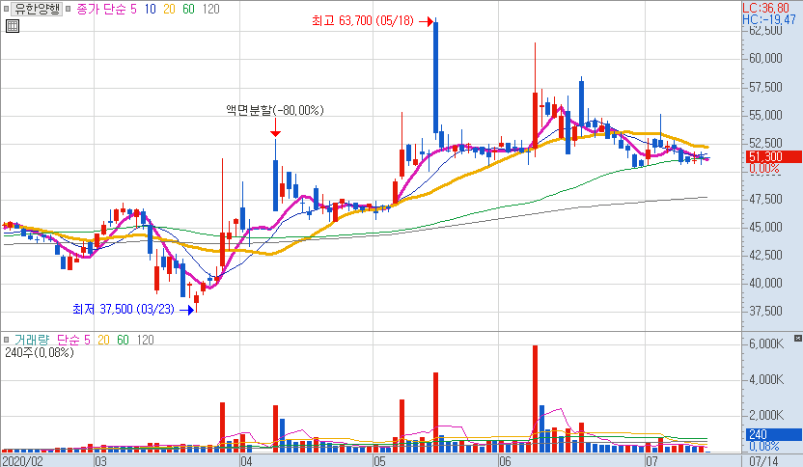Click the blue 240 volume tag

774,434
